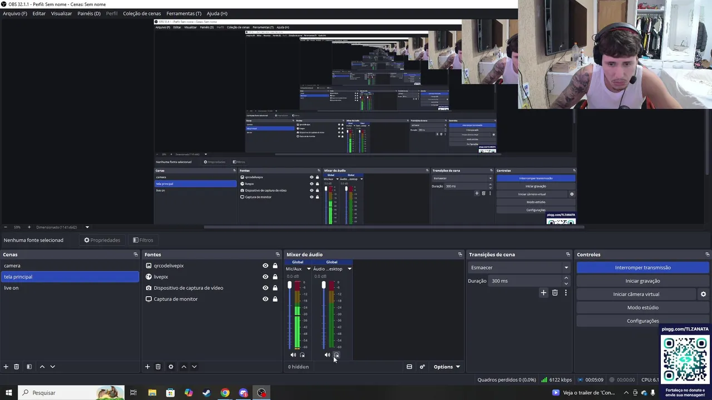The height and width of the screenshot is (400, 712).
Task: Open virtual camera settings gear
Action: 703,294
